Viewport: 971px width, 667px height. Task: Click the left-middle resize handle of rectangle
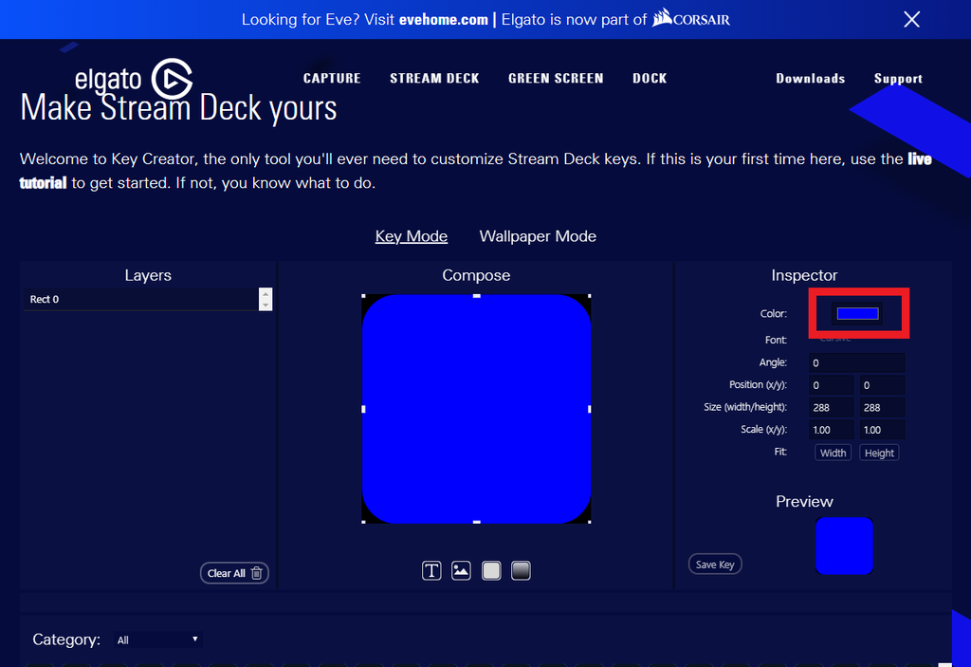point(363,409)
